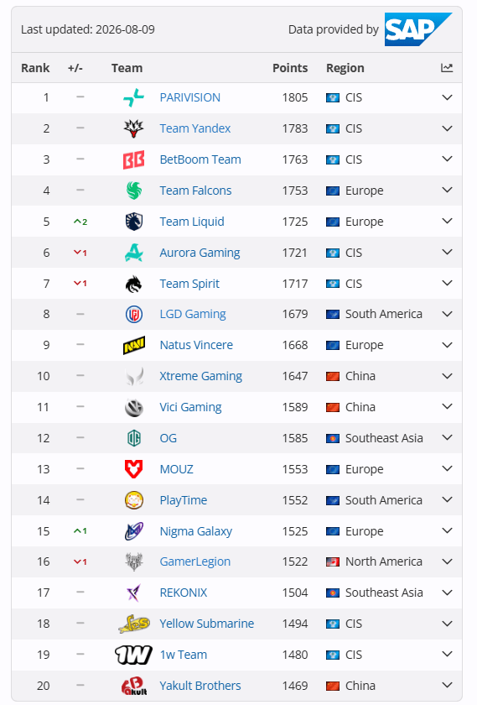Open the Aurora Gaming team page

(200, 253)
